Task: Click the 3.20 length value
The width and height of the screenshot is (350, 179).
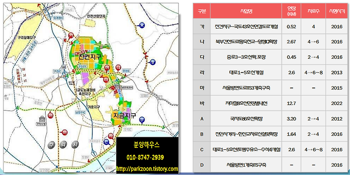Action: (x=291, y=119)
